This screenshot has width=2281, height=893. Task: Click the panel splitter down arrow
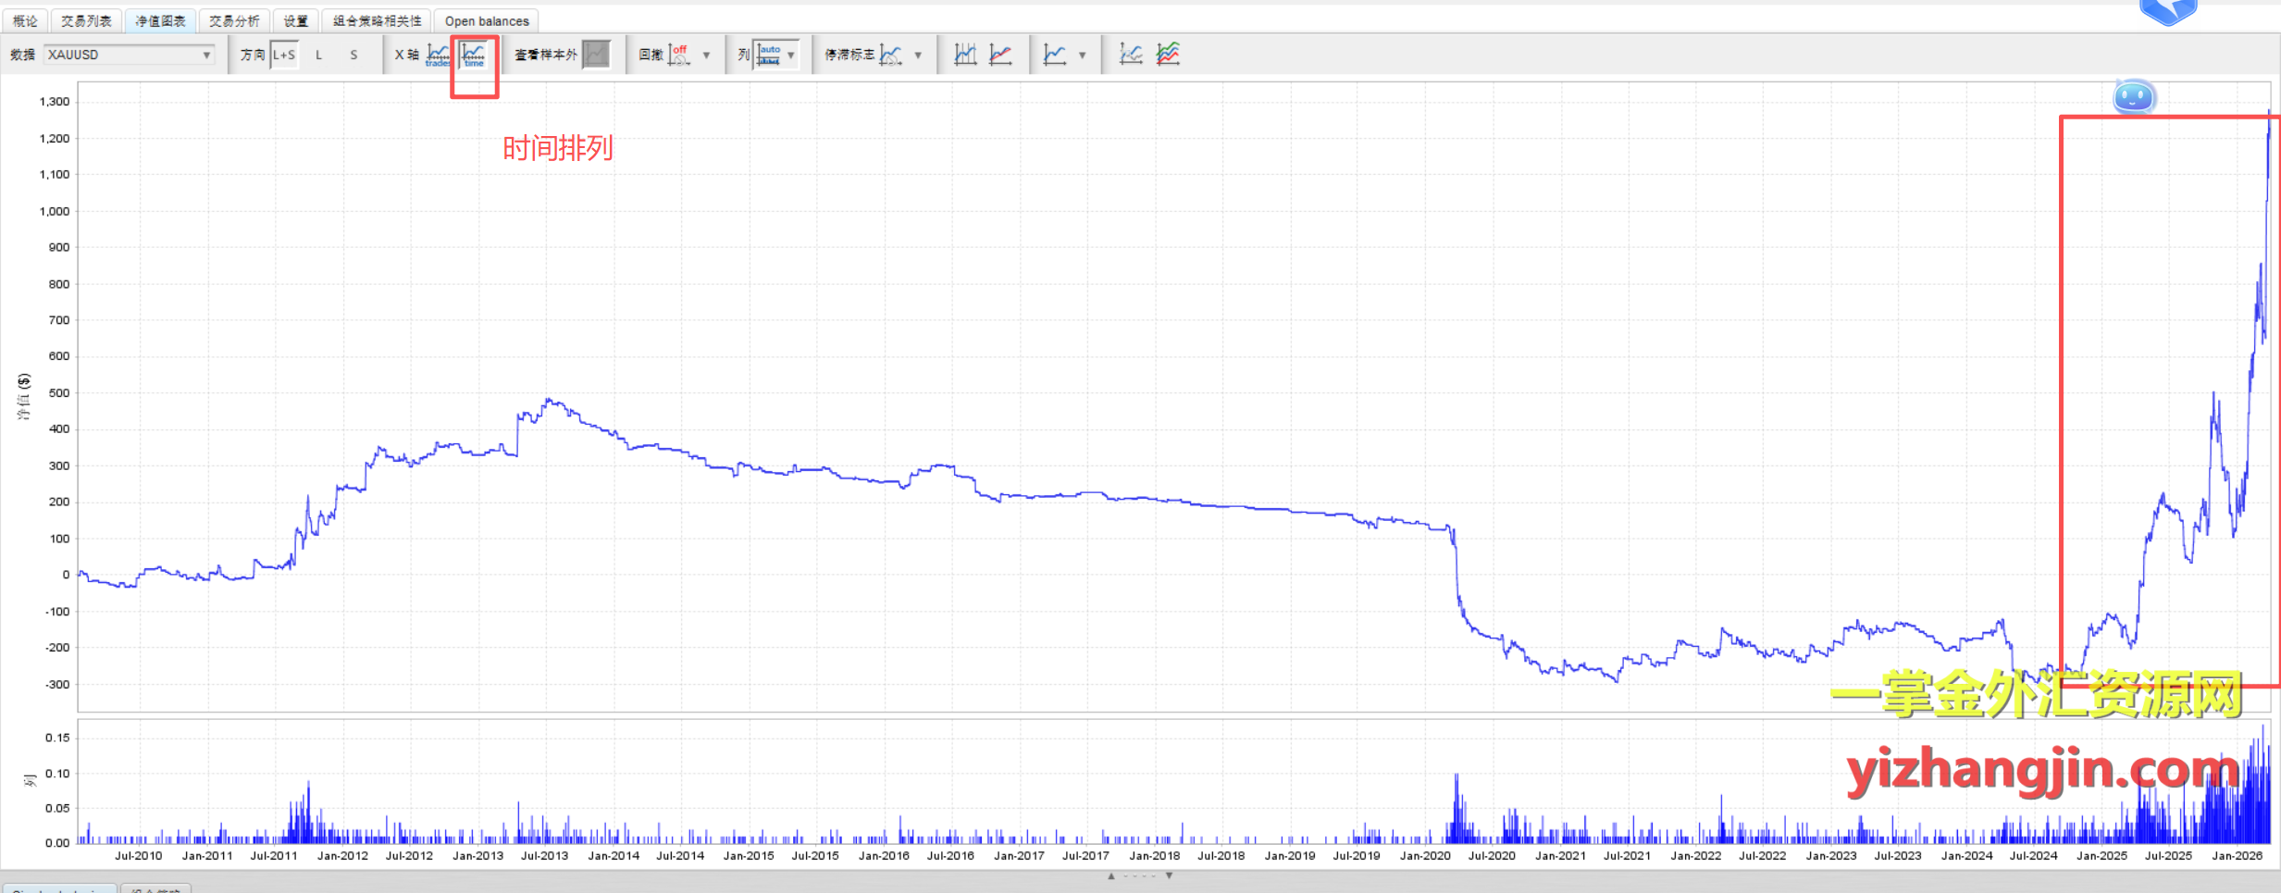pos(1169,875)
